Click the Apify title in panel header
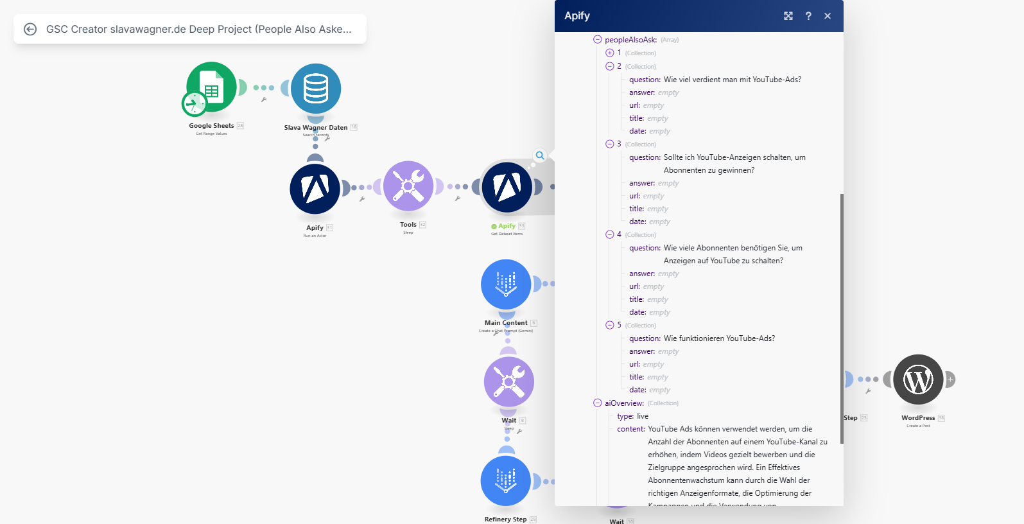Screen dimensions: 1024x524 point(577,16)
